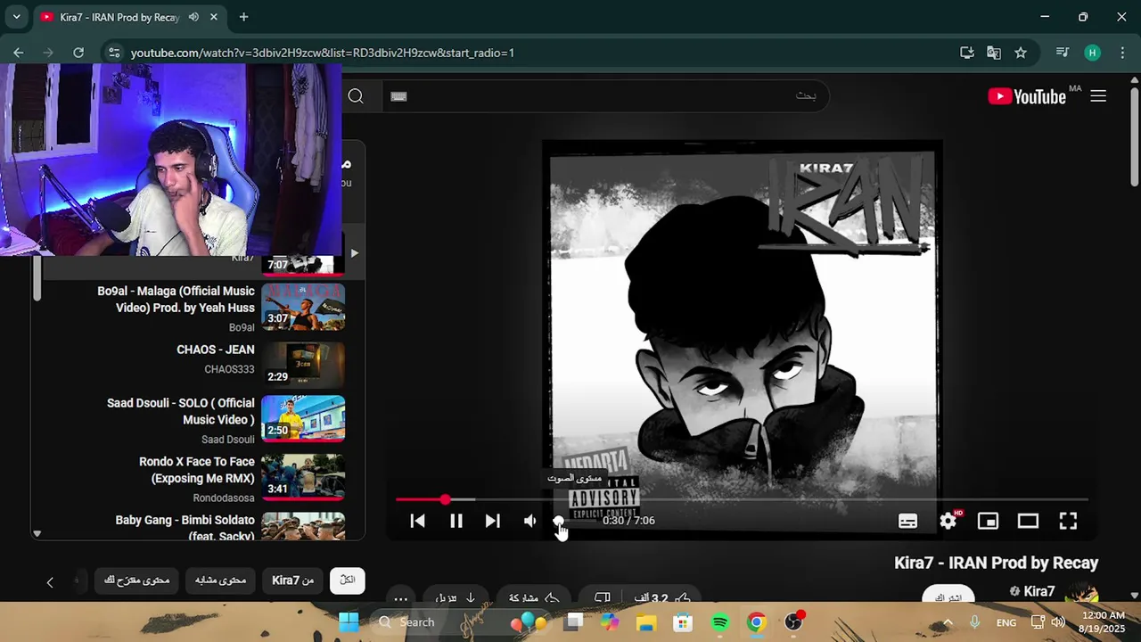Viewport: 1141px width, 642px height.
Task: Skip to the previous track in player
Action: [x=417, y=521]
